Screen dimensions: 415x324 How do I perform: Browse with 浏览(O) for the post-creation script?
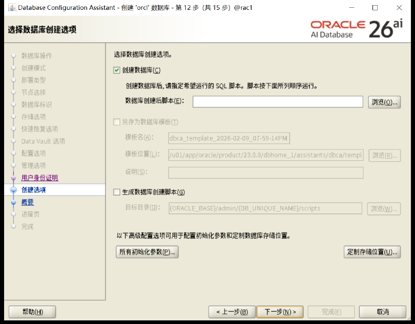pyautogui.click(x=384, y=102)
